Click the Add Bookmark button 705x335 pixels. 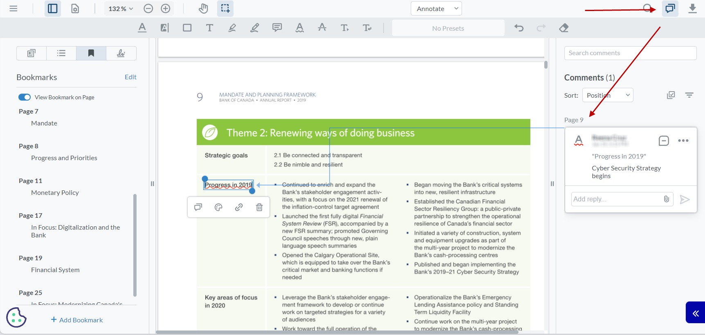pos(77,320)
